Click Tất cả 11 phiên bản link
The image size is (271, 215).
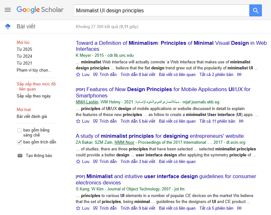(x=217, y=121)
